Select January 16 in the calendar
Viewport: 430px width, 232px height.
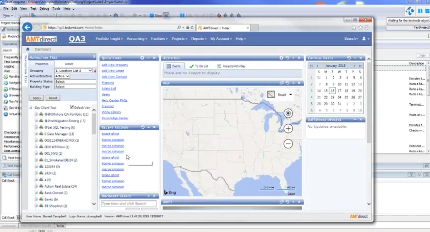pyautogui.click(x=332, y=91)
